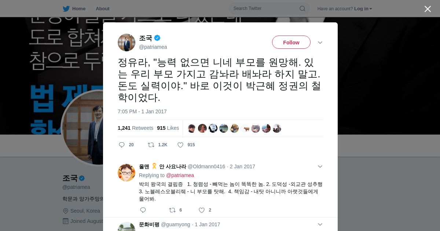
Task: Follow the @patriamea account
Action: tap(291, 42)
